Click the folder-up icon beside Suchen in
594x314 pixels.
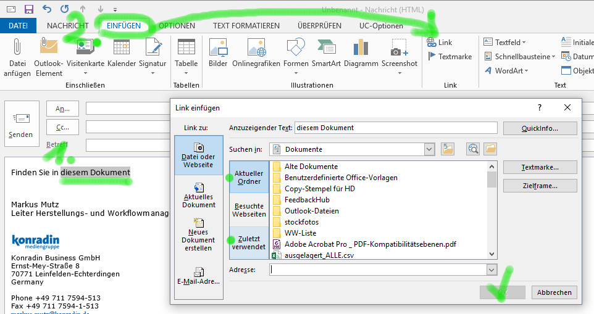pos(448,149)
